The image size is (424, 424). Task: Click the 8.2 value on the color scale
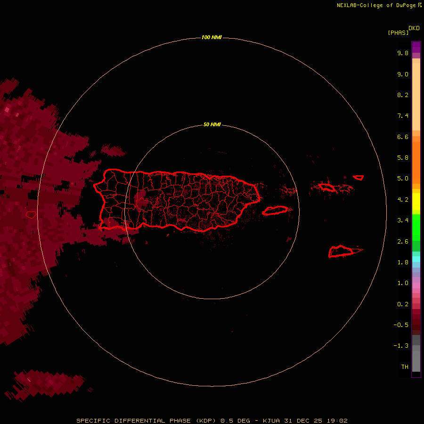[x=403, y=95]
